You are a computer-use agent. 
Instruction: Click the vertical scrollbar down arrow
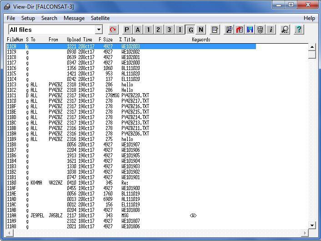[312, 225]
